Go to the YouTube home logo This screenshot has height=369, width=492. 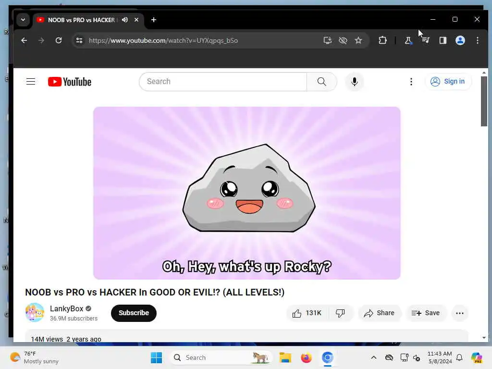coord(70,82)
